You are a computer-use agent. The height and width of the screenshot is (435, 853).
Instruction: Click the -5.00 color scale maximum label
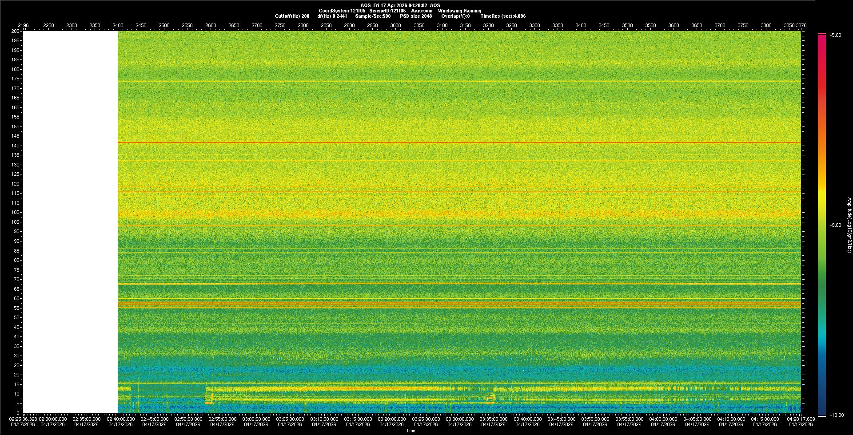pos(836,35)
